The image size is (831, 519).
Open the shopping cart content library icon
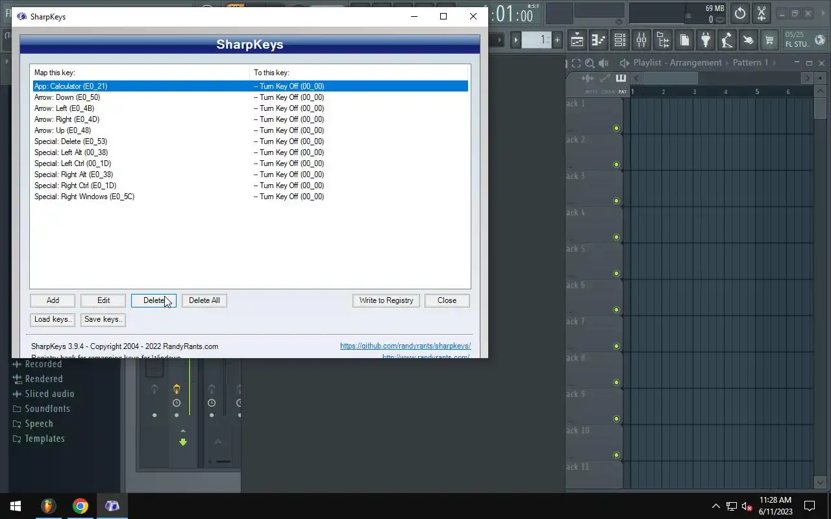770,40
